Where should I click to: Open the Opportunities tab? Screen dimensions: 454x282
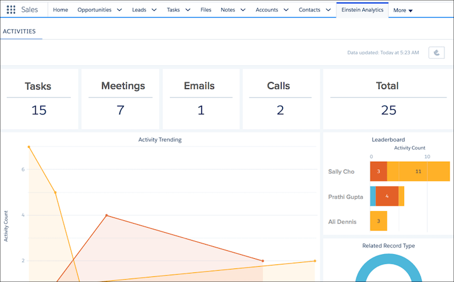click(x=94, y=10)
